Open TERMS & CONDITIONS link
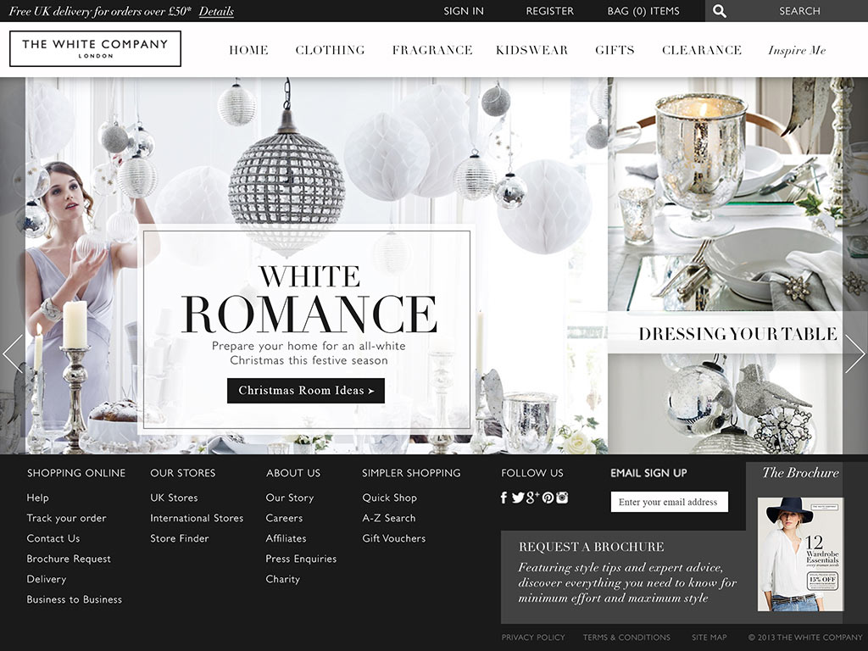Viewport: 868px width, 651px height. (626, 637)
